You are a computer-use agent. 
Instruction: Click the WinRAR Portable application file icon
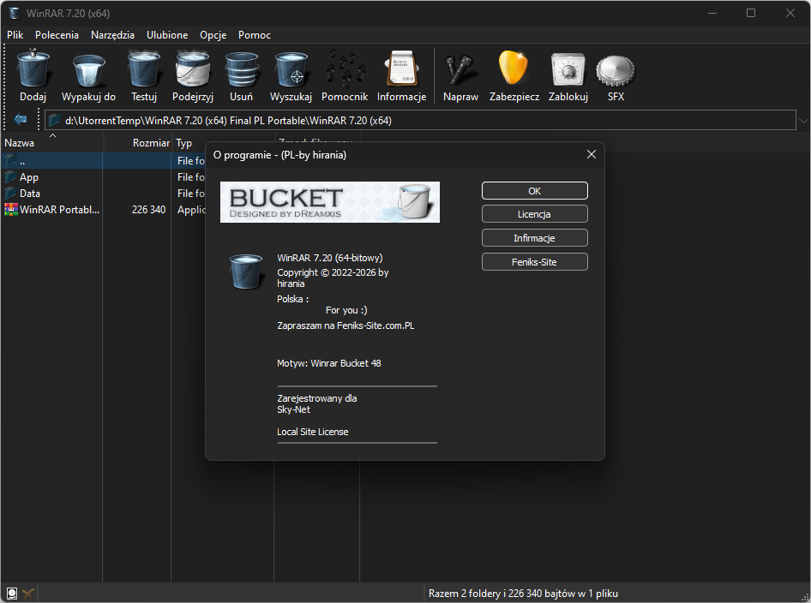pyautogui.click(x=11, y=209)
